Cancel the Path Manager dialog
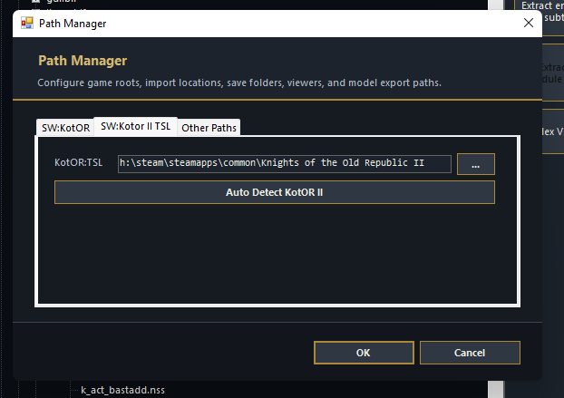Viewport: 564px width, 398px height. click(x=470, y=352)
